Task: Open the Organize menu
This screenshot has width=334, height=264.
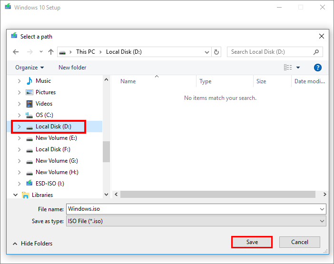Action: [x=29, y=68]
